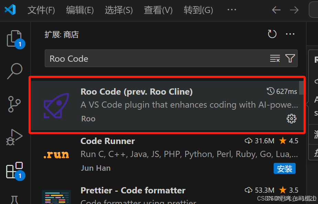Click the Prettier extension logo

coord(56,197)
